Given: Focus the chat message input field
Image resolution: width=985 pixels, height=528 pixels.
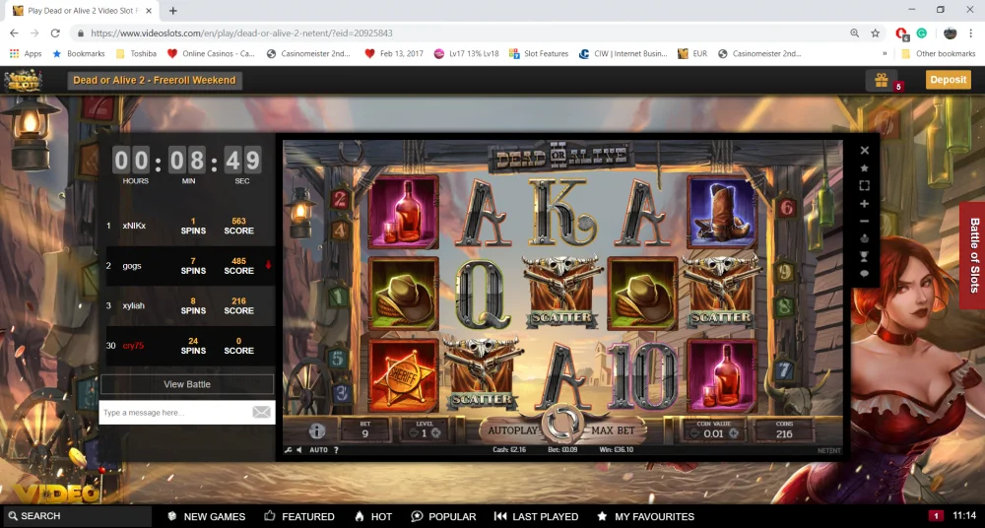Looking at the screenshot, I should tap(174, 413).
